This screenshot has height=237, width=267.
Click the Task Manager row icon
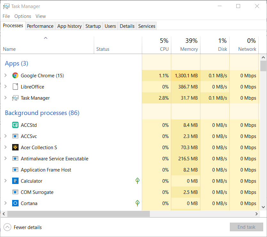(x=15, y=98)
